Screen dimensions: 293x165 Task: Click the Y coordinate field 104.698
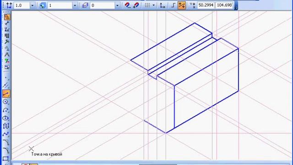(x=224, y=5)
